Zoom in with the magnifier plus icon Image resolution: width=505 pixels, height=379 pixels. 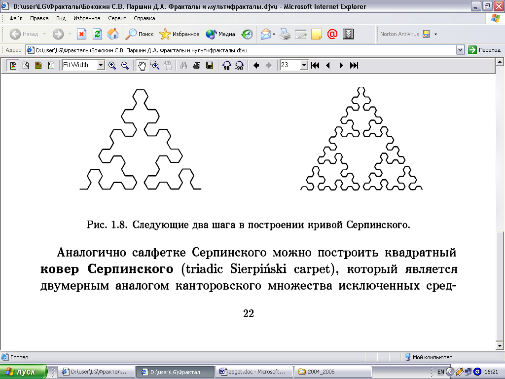pyautogui.click(x=112, y=66)
